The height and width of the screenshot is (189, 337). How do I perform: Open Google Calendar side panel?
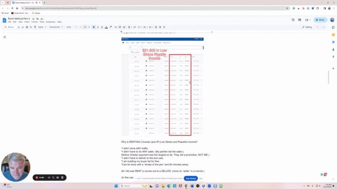(333, 28)
